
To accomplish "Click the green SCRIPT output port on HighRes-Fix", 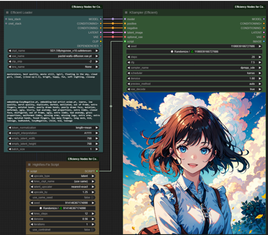I will tap(97, 171).
